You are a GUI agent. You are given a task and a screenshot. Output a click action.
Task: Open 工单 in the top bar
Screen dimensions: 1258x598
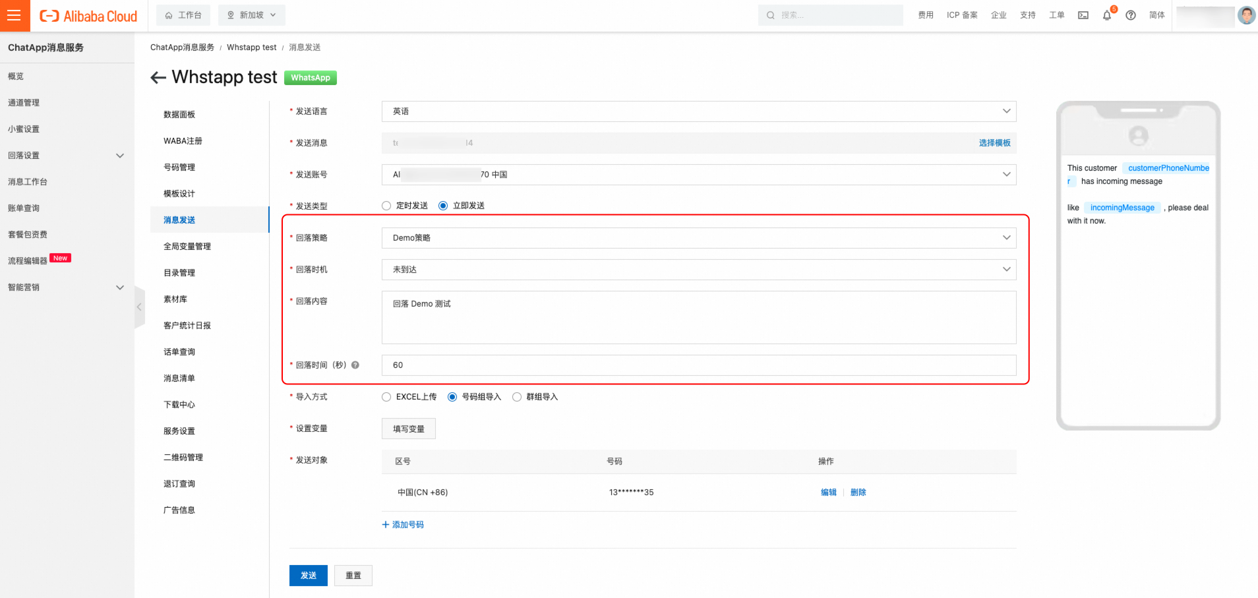1057,15
